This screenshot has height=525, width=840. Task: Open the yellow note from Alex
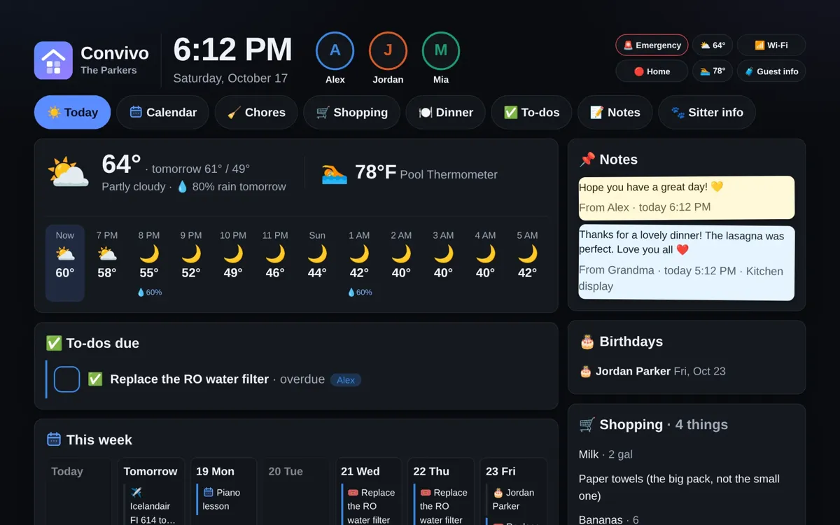point(687,197)
